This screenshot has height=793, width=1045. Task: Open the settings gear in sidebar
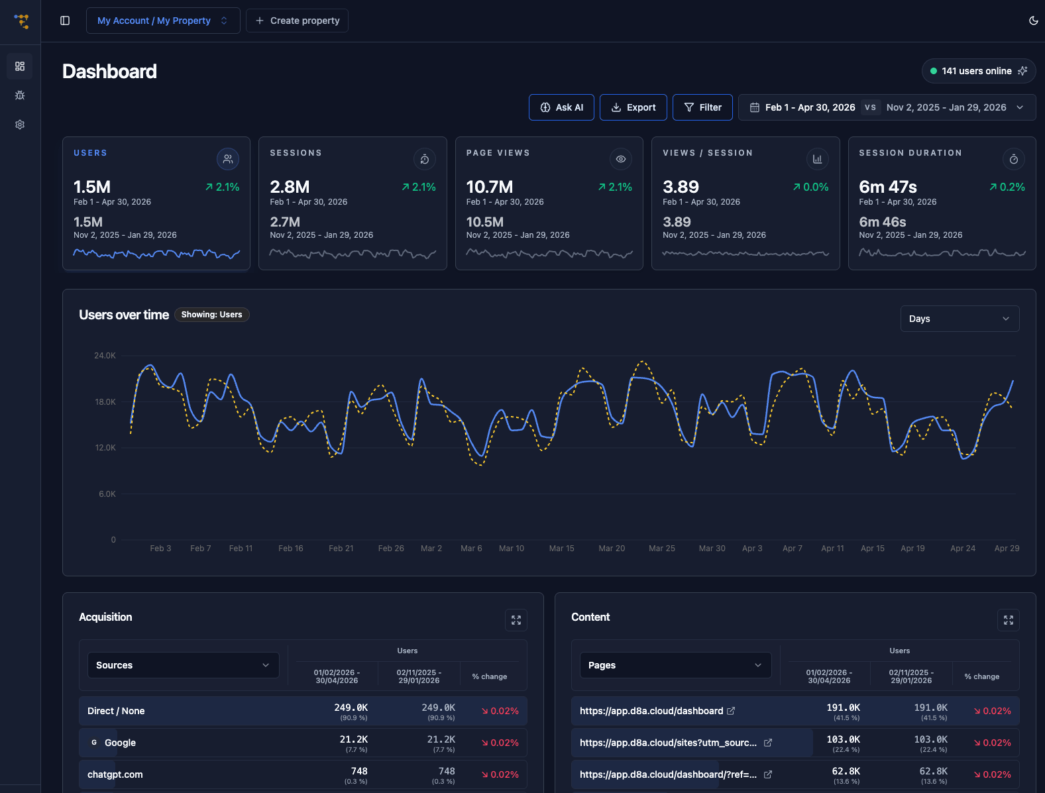[20, 125]
